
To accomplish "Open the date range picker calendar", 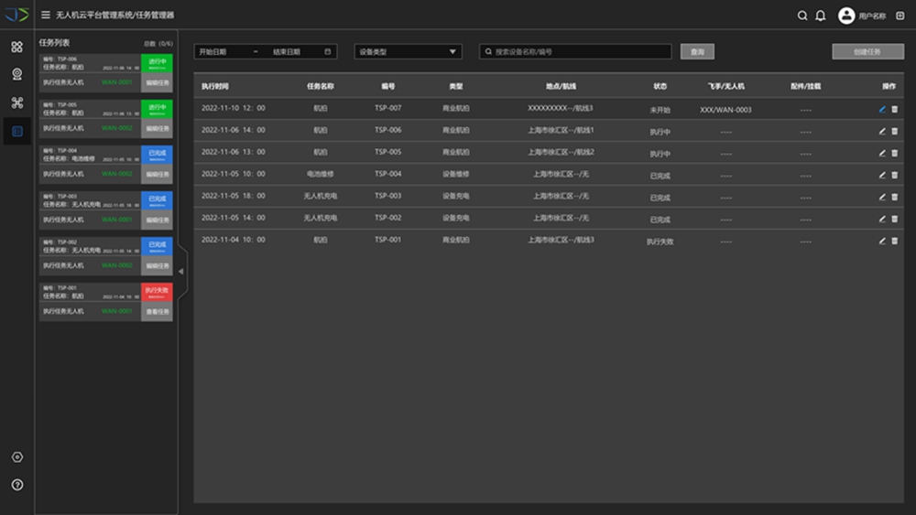I will pos(328,52).
